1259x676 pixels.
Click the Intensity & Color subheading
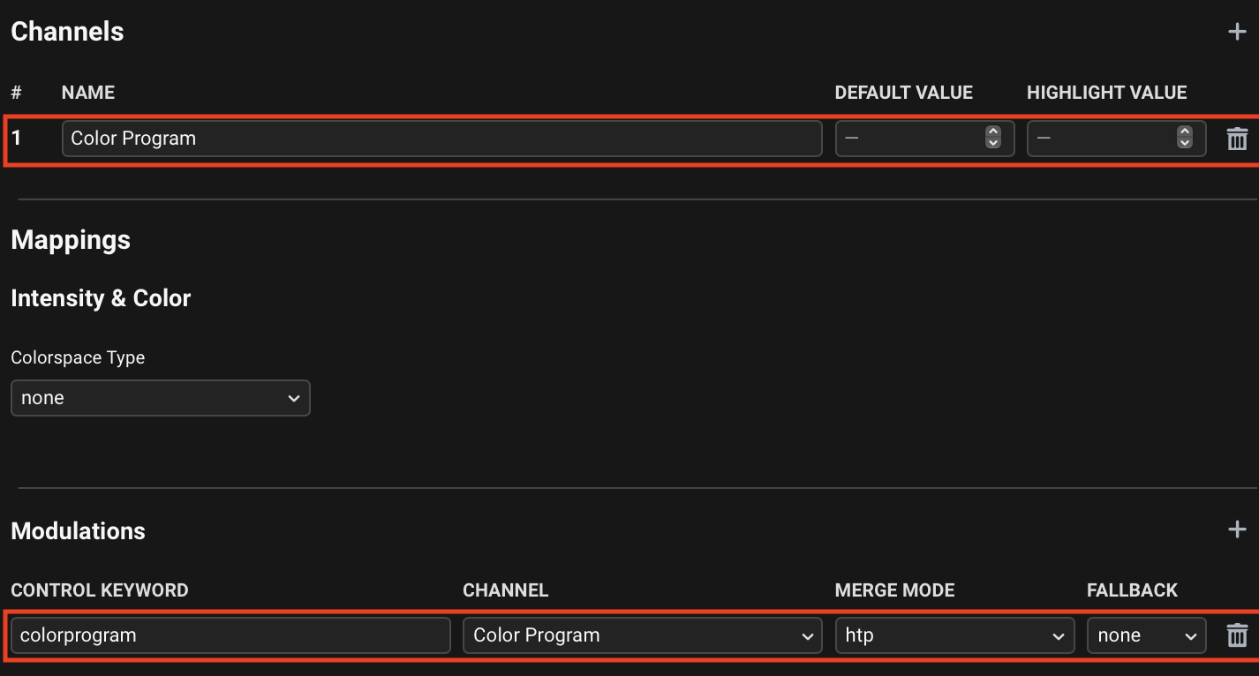101,298
